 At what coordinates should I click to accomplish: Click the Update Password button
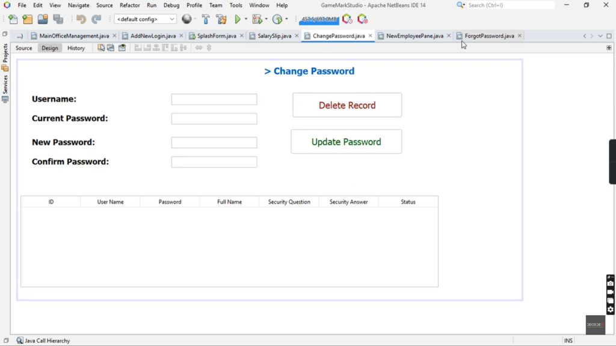pos(346,142)
